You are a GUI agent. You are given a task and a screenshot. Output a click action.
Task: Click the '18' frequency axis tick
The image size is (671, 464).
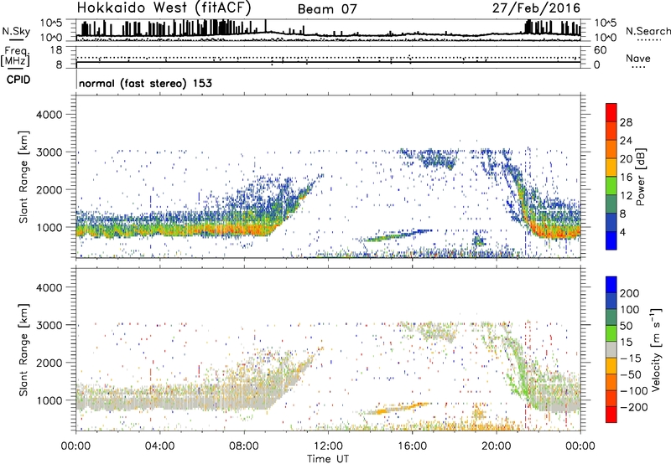(x=56, y=50)
